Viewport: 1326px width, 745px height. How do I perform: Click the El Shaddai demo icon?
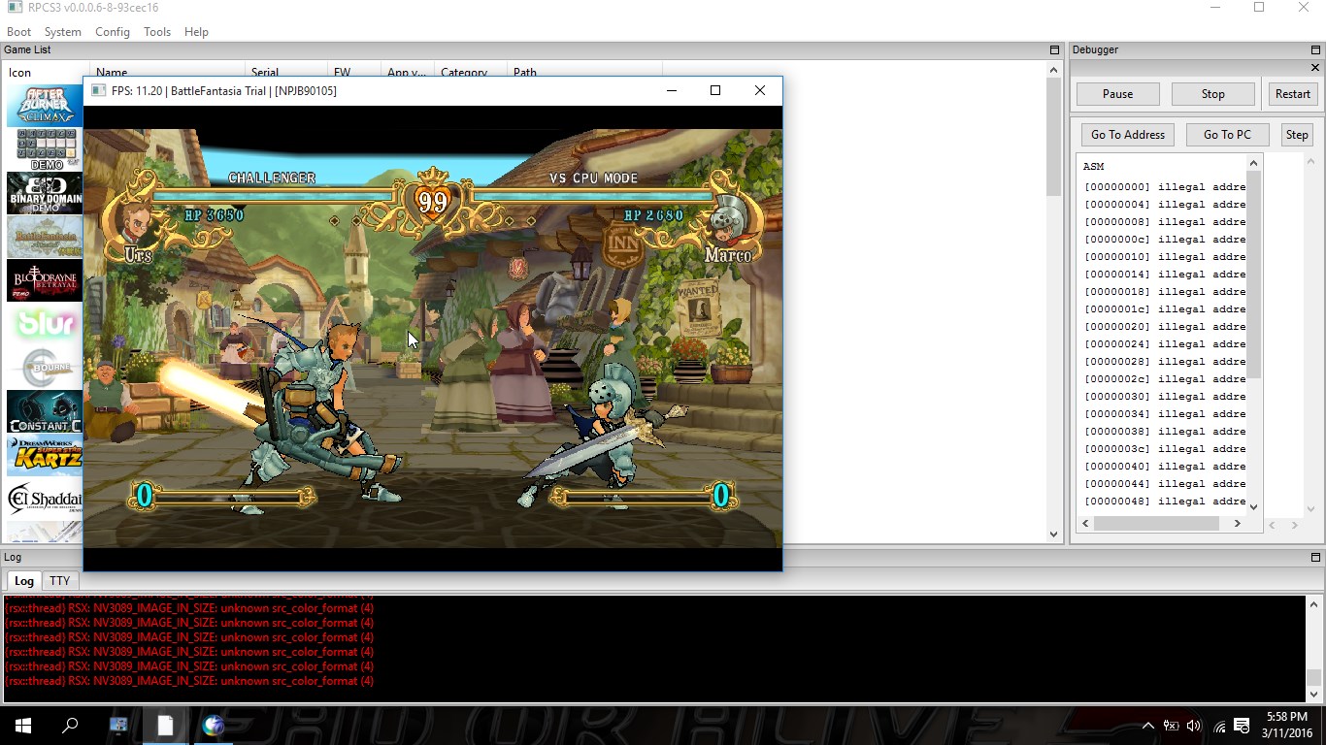click(44, 499)
